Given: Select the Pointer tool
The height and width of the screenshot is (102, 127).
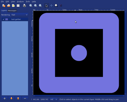Looking at the screenshot, I should tap(46, 6).
